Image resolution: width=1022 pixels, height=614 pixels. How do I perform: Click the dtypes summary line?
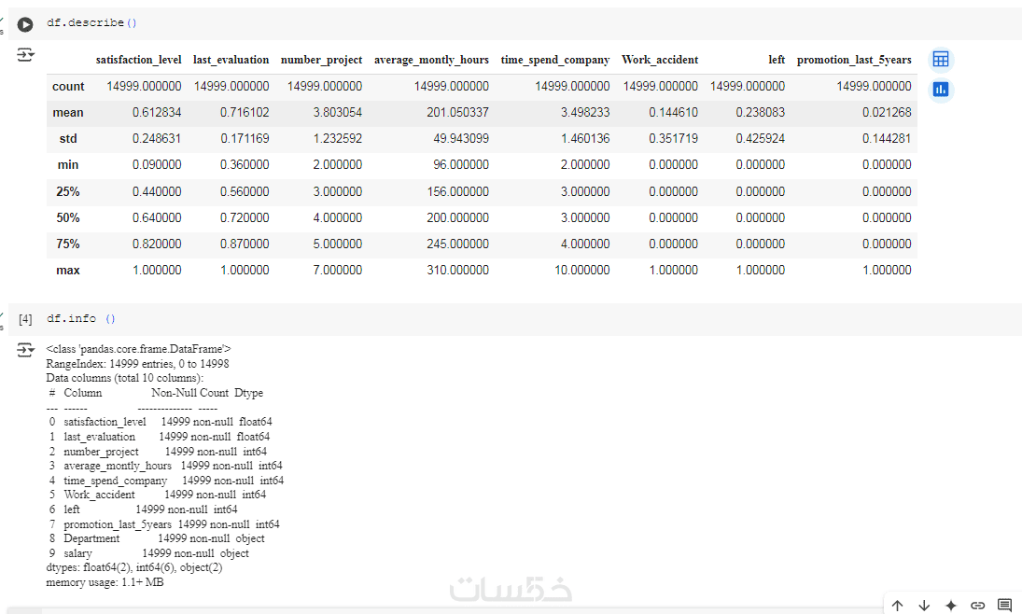coord(134,567)
